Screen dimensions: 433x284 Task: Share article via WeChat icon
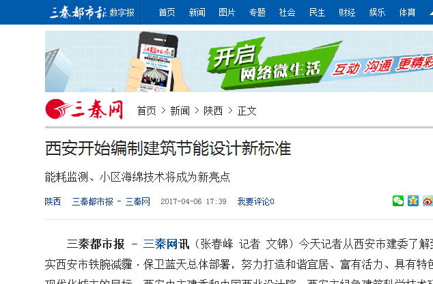pyautogui.click(x=398, y=201)
